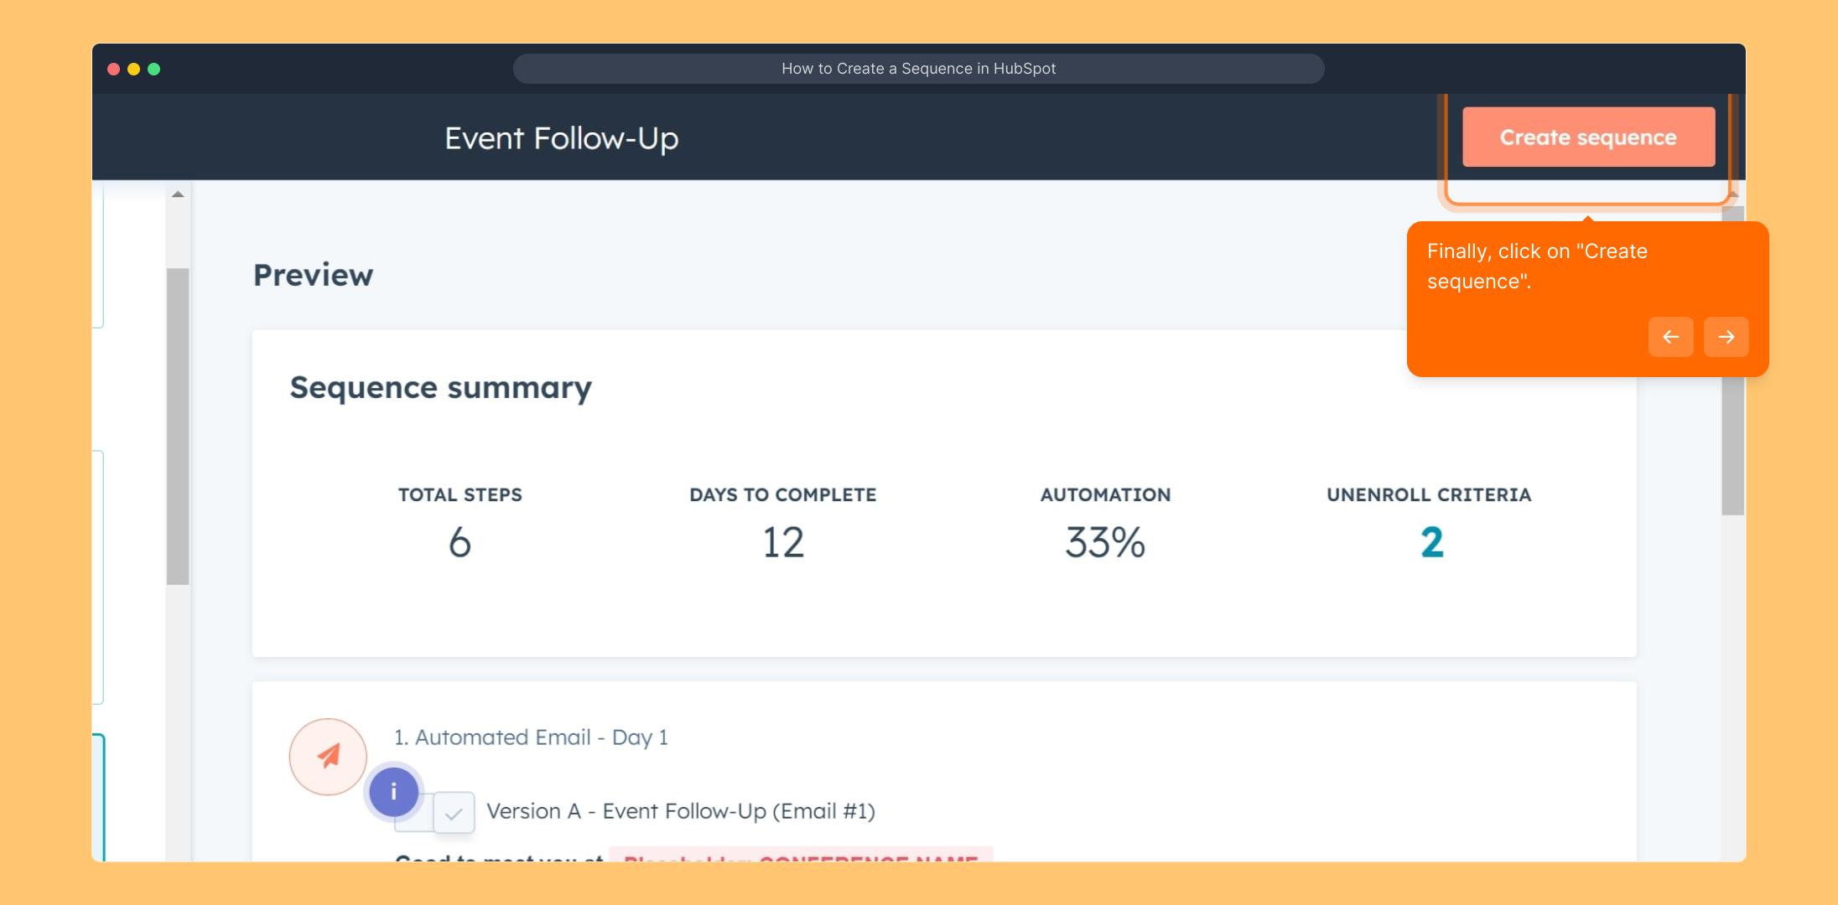This screenshot has height=905, width=1838.
Task: Click the title bar tutorial name pill
Action: point(918,69)
